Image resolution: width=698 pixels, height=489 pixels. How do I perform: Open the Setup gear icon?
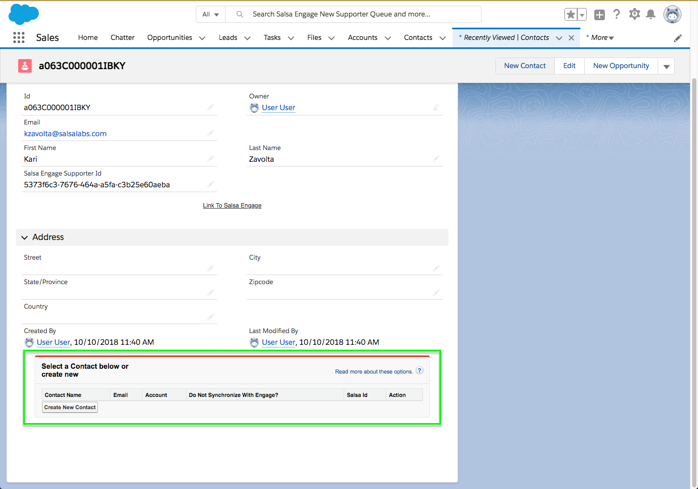[634, 14]
